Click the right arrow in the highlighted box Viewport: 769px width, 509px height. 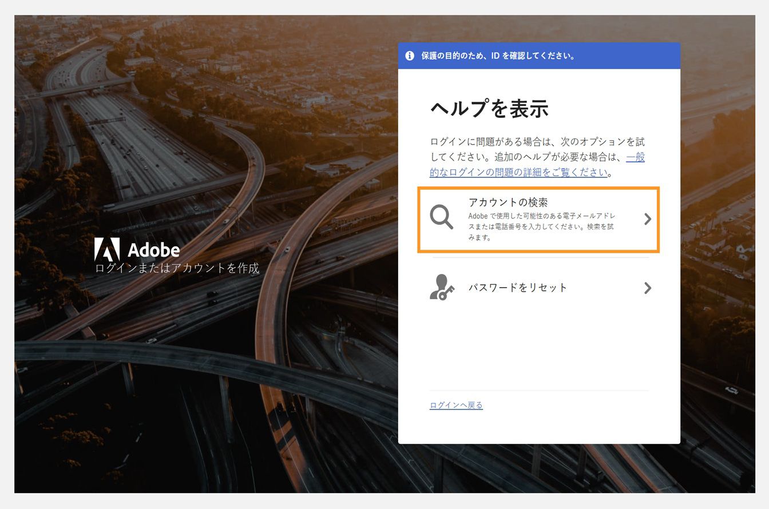pos(647,219)
